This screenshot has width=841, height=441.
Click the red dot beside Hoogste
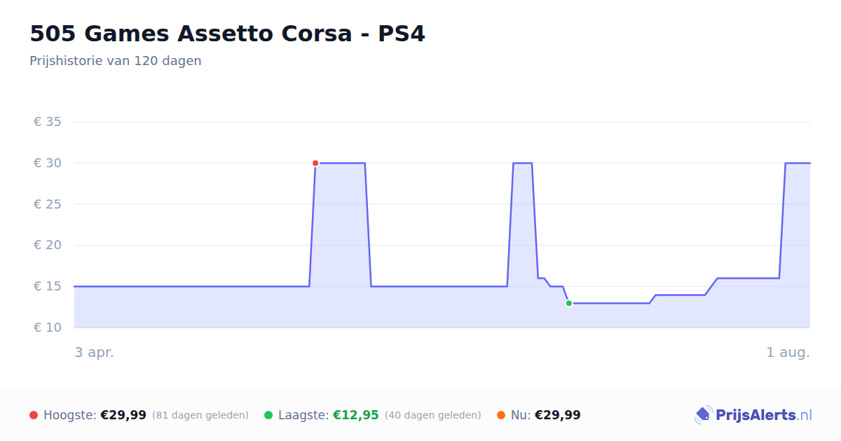(x=34, y=415)
